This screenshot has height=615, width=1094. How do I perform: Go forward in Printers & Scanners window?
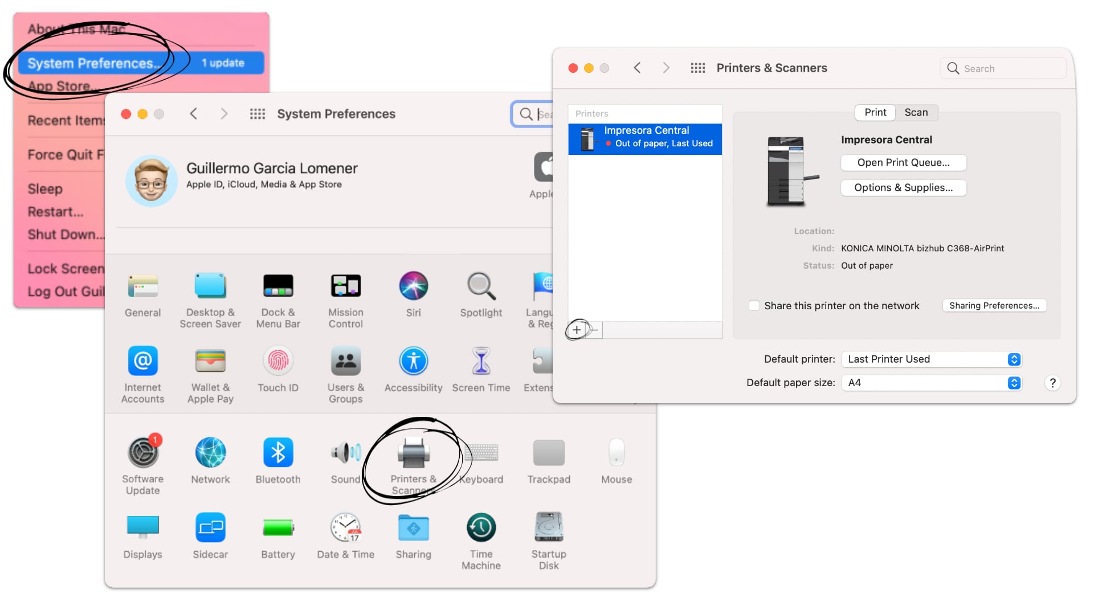pyautogui.click(x=666, y=68)
